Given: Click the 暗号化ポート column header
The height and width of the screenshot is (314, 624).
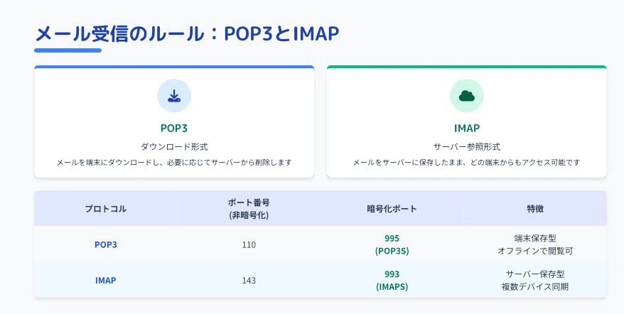Looking at the screenshot, I should [392, 209].
